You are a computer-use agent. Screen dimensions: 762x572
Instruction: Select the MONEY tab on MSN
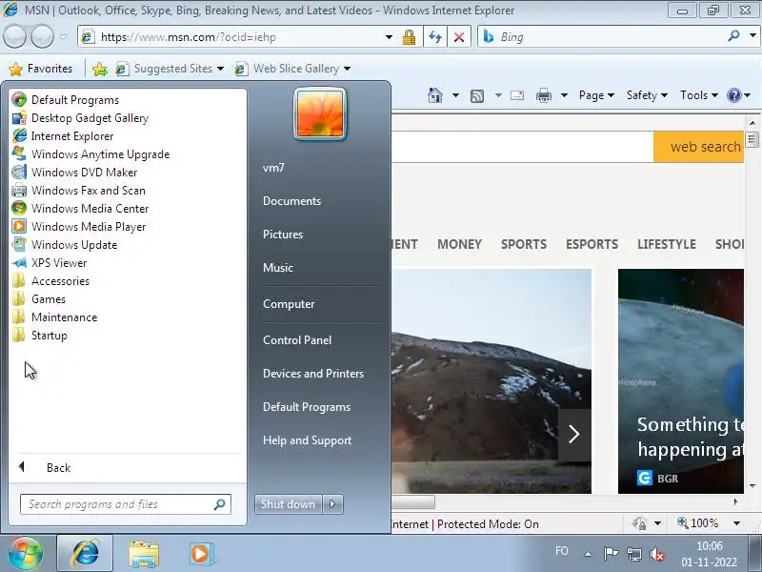click(460, 244)
